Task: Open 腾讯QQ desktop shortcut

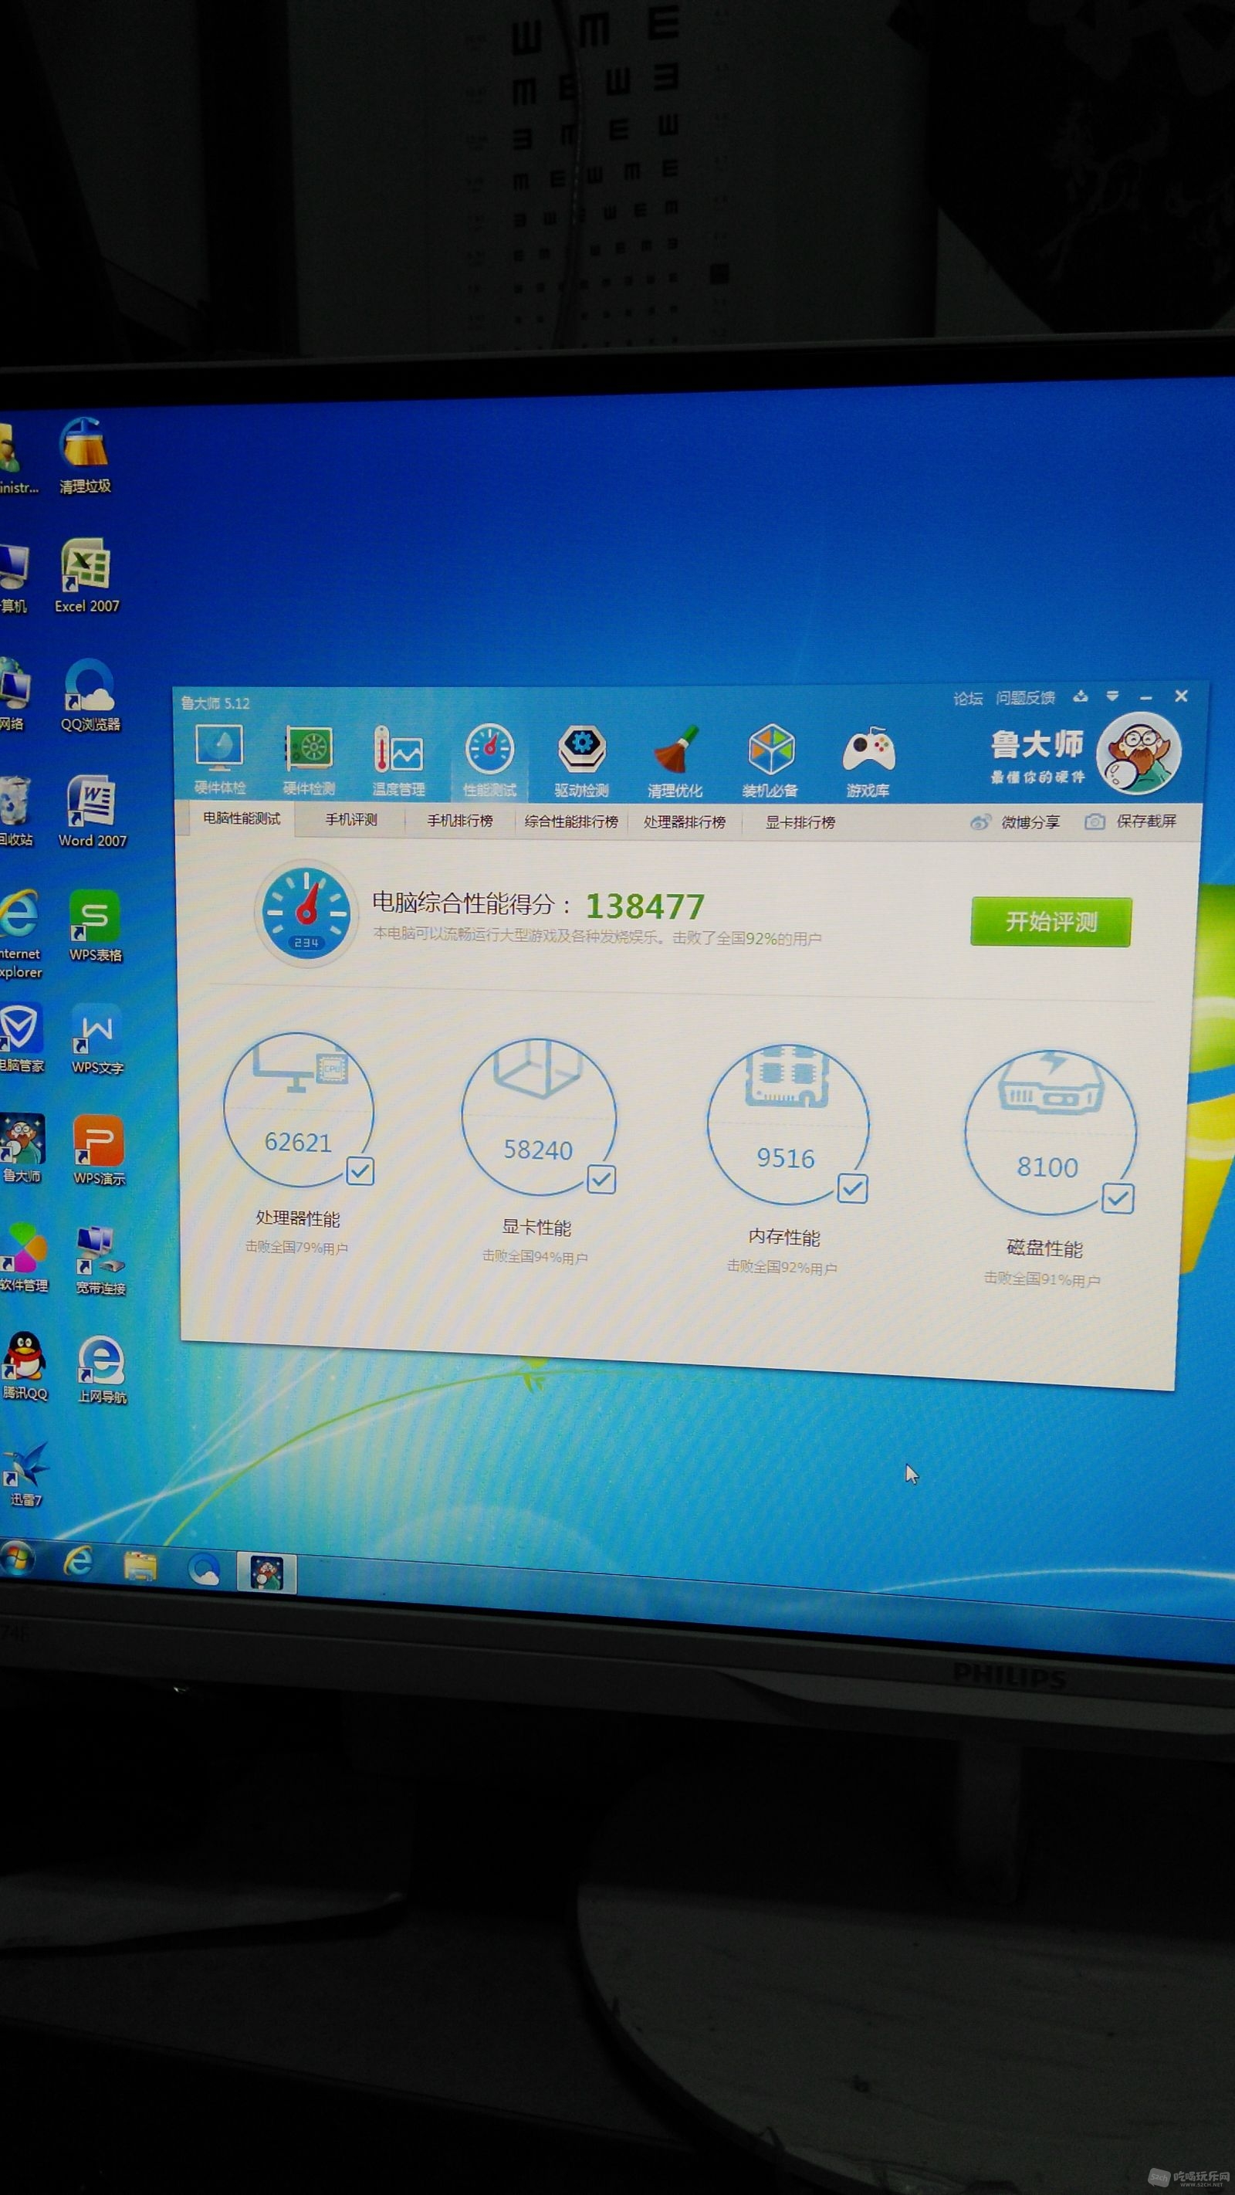Action: pyautogui.click(x=24, y=1366)
